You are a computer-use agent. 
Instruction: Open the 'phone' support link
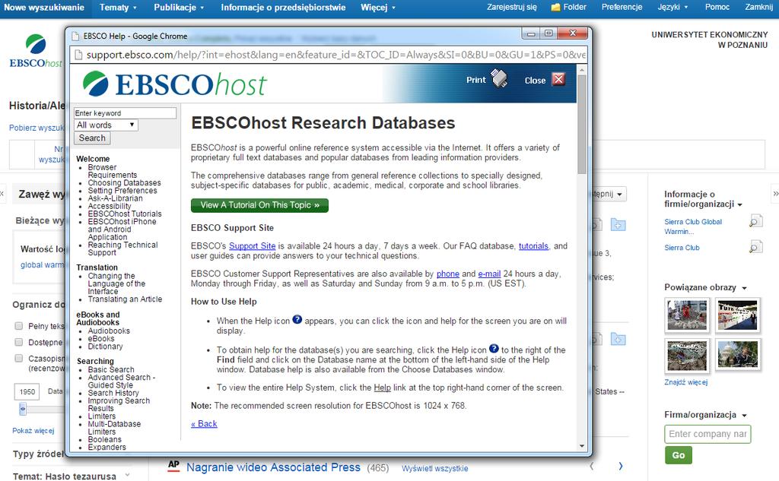[447, 274]
